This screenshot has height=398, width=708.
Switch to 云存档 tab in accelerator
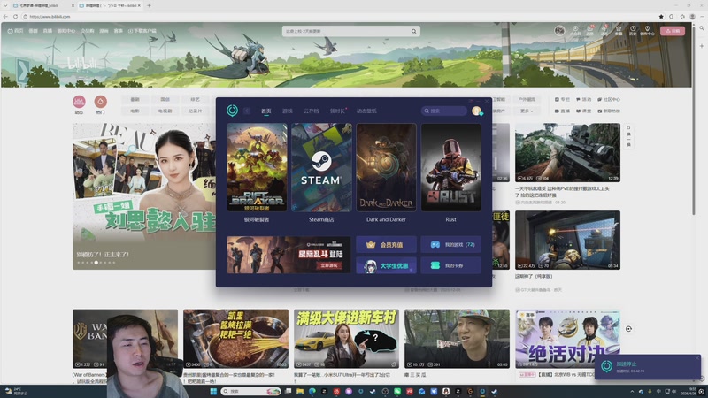(x=312, y=111)
